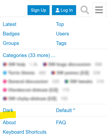Click the light-blue category badge in second row
108x139 pixels.
pos(5,73)
